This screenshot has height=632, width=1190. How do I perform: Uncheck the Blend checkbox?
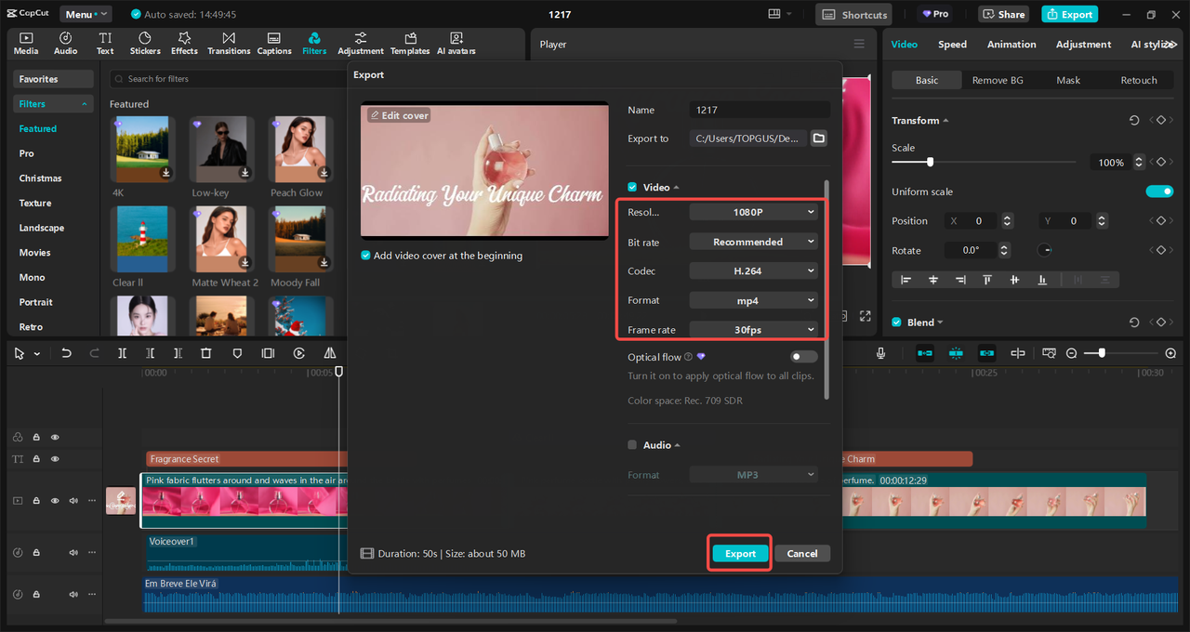896,323
